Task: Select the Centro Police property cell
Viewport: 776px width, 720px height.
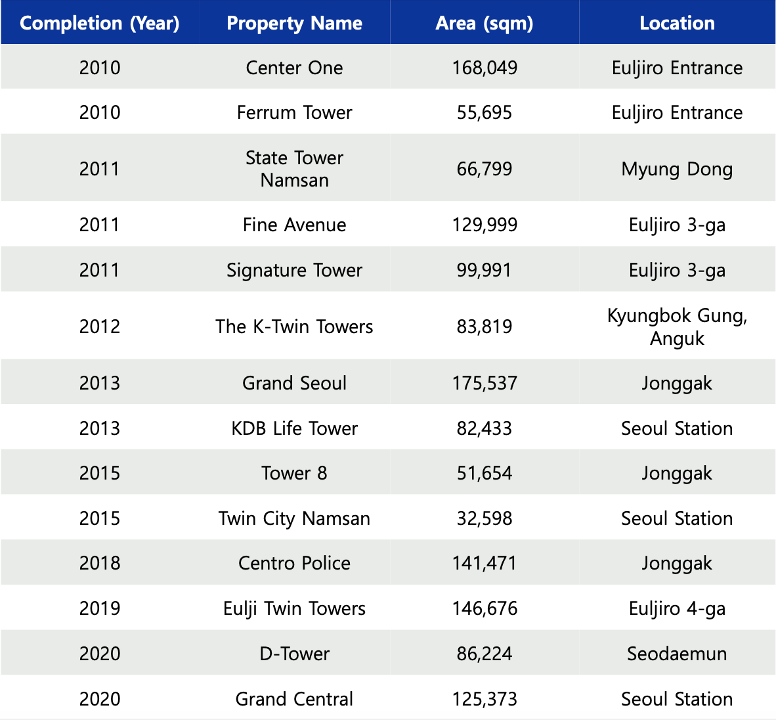Action: 295,564
